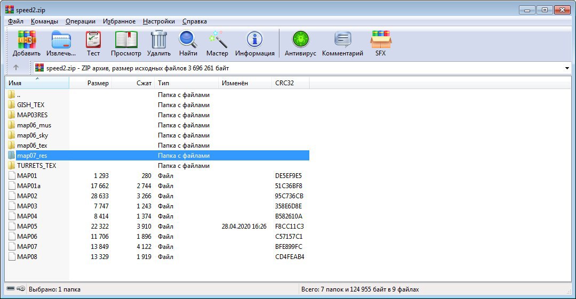This screenshot has height=299, width=576.
Task: Open the Информация info icon
Action: coord(254,39)
